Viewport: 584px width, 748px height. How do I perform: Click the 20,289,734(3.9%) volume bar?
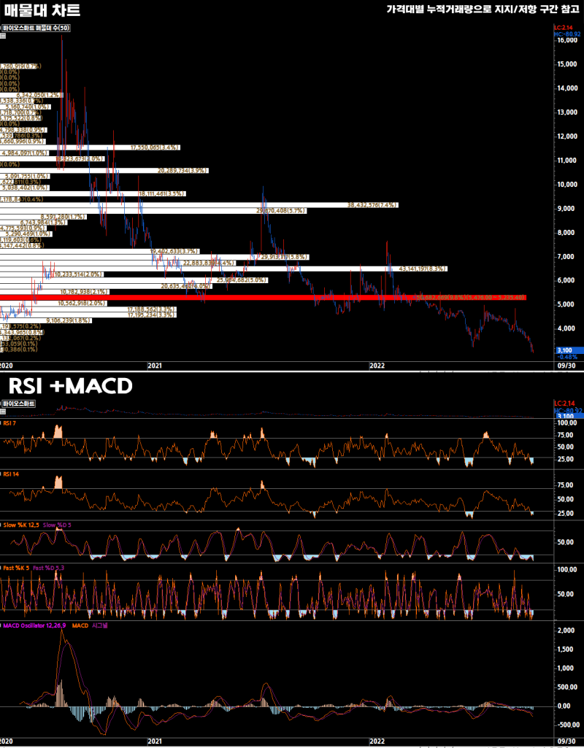coord(104,170)
